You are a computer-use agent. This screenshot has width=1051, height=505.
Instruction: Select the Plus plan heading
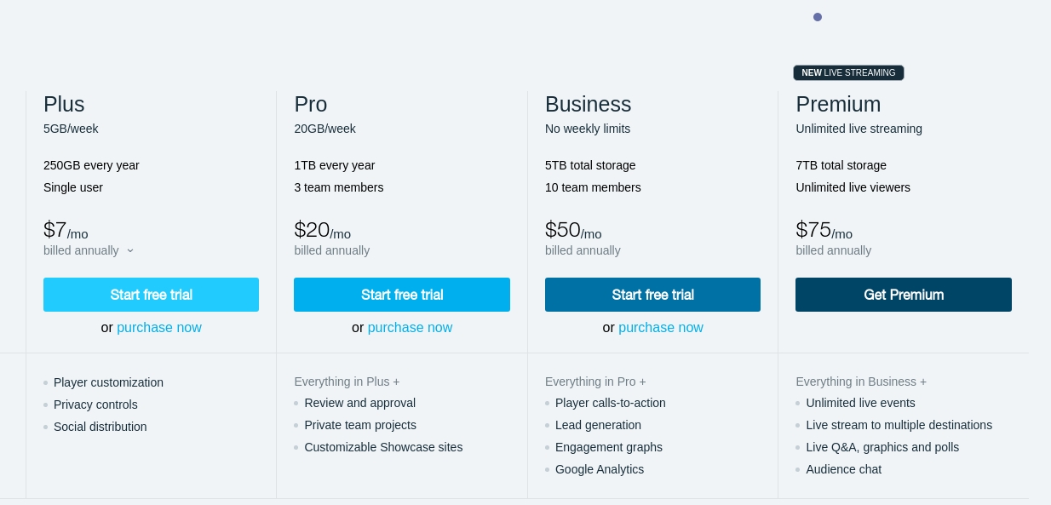click(64, 105)
